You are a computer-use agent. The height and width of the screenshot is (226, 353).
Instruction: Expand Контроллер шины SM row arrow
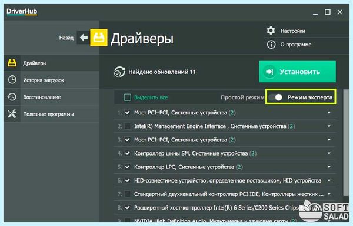coord(329,153)
